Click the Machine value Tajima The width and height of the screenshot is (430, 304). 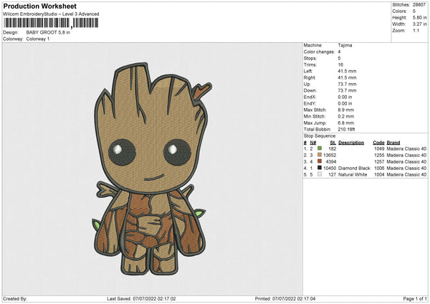(x=345, y=45)
